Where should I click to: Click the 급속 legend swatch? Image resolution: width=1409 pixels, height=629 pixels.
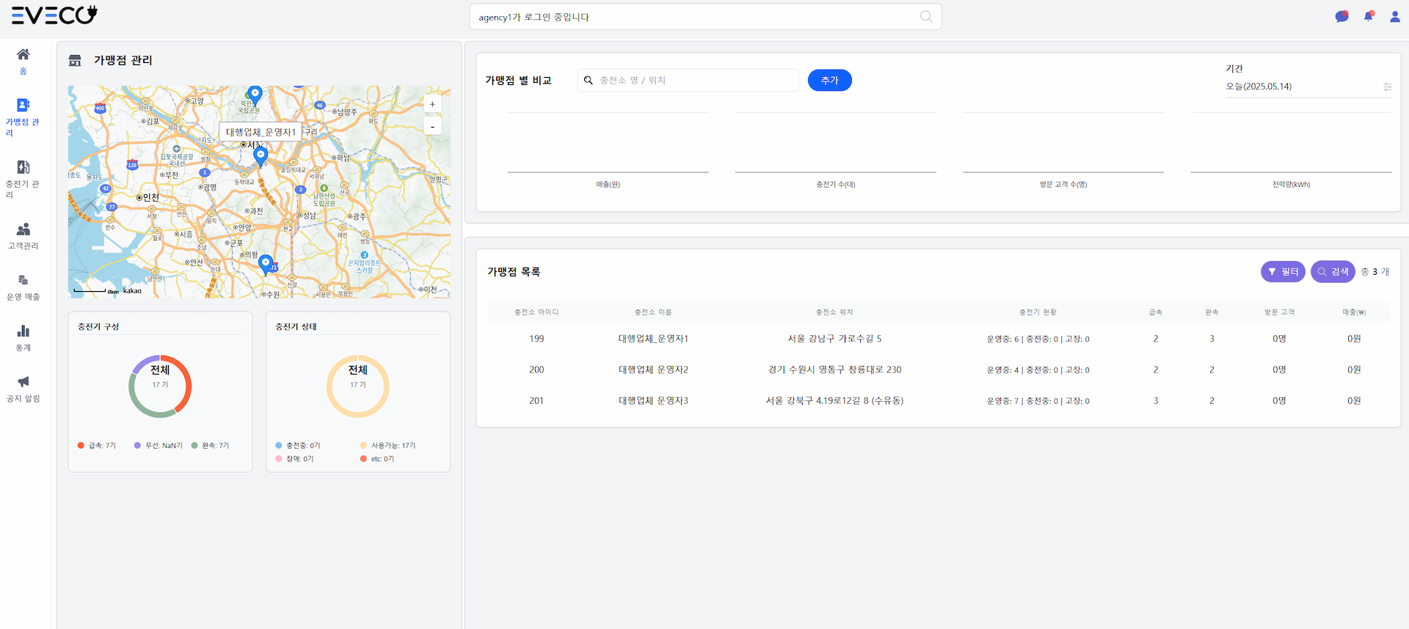click(x=81, y=445)
